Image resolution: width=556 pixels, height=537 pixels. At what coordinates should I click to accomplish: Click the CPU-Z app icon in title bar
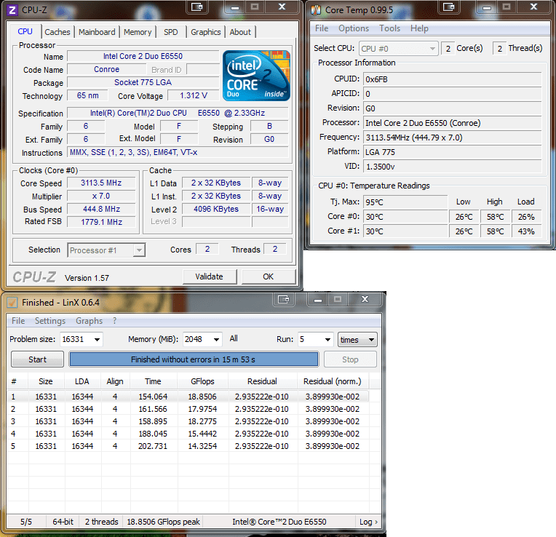click(12, 10)
